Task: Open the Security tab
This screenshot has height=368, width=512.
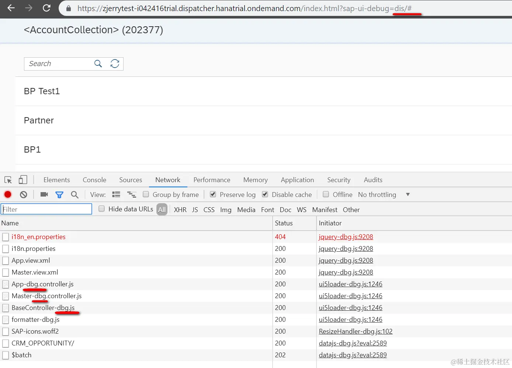Action: pyautogui.click(x=339, y=180)
